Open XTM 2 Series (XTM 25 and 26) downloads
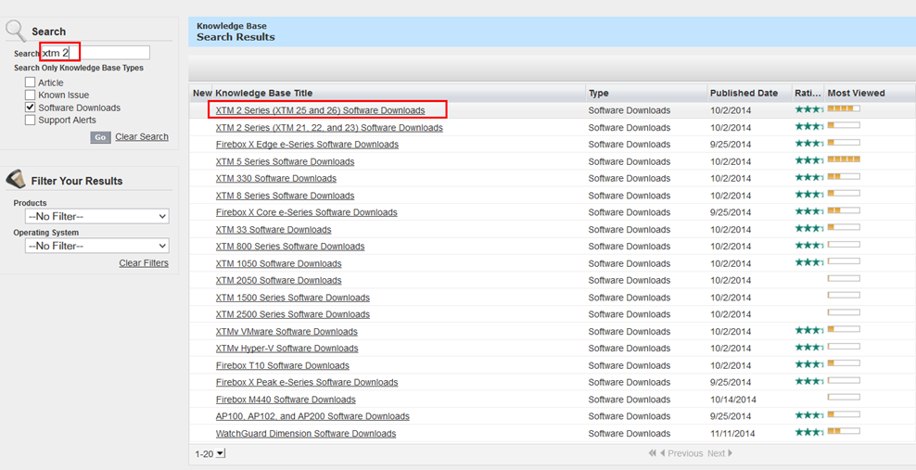The width and height of the screenshot is (916, 470). pyautogui.click(x=320, y=110)
